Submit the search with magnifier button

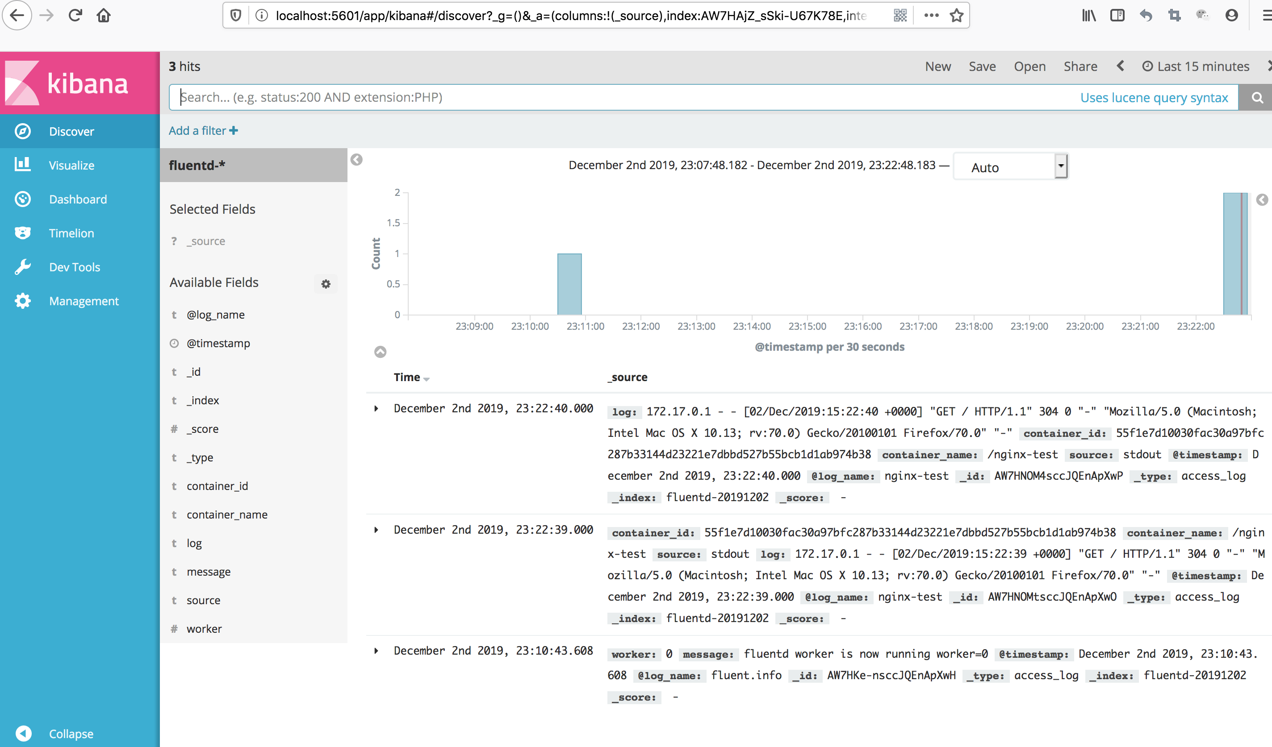pos(1255,97)
